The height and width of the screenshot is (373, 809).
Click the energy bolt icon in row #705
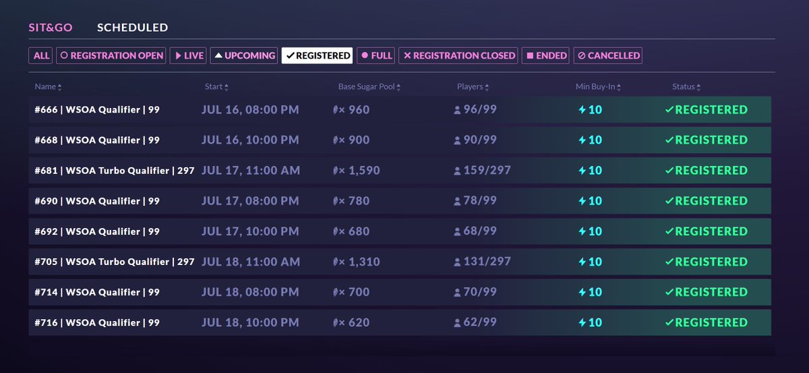coord(582,261)
